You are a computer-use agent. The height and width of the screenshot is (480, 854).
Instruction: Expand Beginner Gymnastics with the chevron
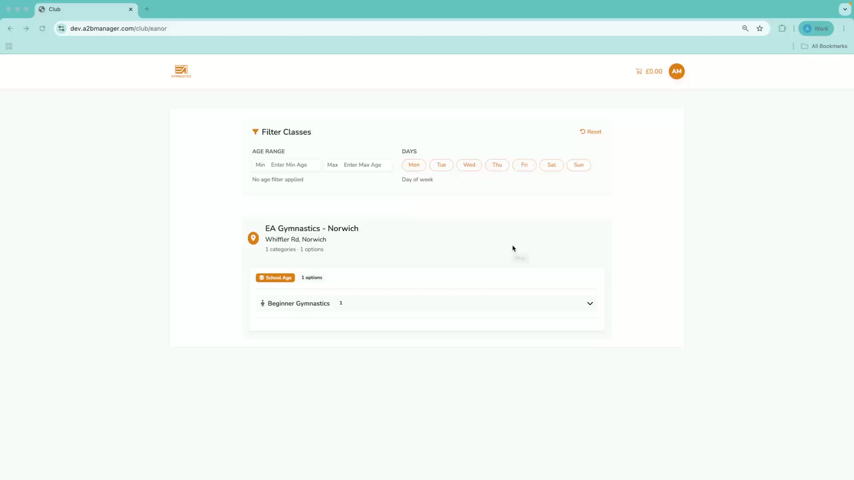tap(590, 304)
